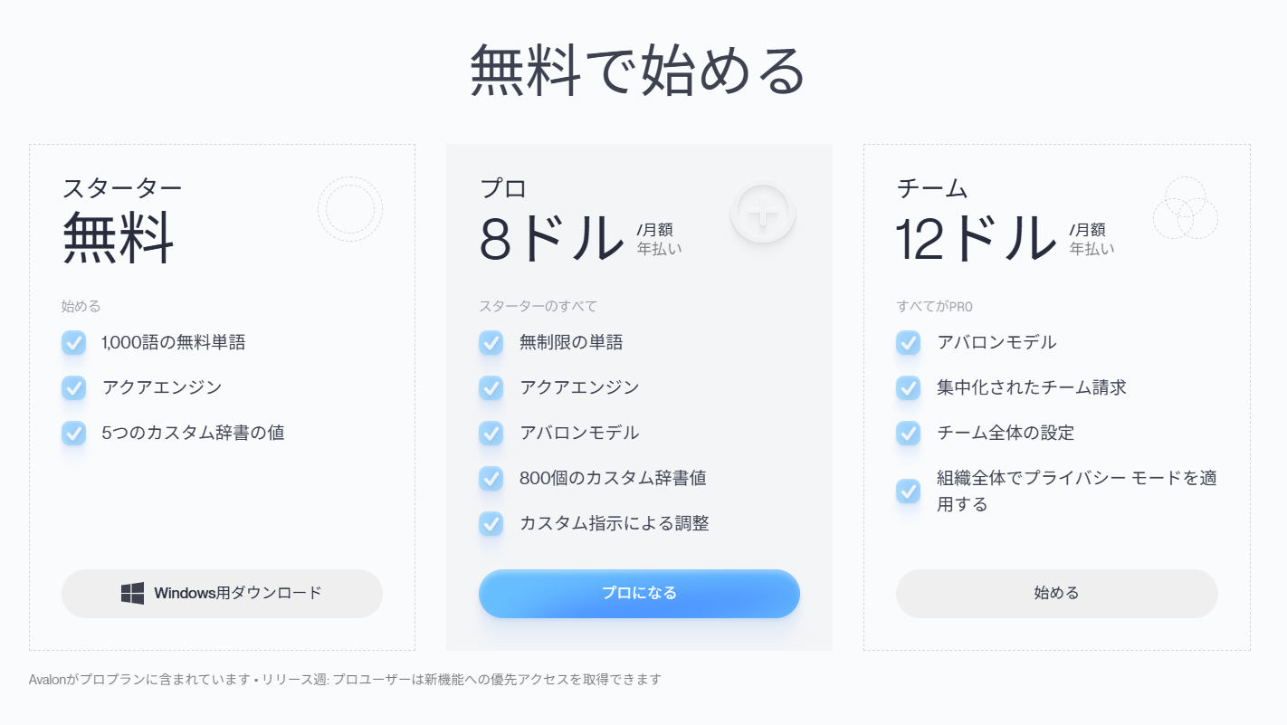
Task: Click the Team plan overlapping circles icon
Action: point(1185,208)
